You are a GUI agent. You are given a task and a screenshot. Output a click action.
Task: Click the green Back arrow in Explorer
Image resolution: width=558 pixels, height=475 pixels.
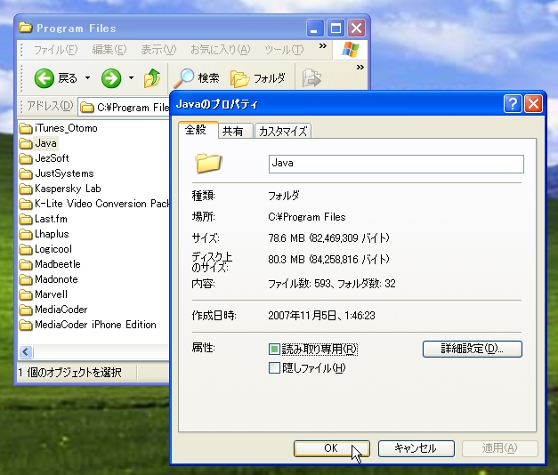pyautogui.click(x=44, y=78)
